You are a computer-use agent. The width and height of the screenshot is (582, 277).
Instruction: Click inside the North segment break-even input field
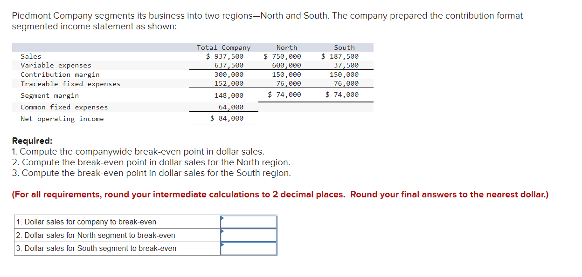[249, 235]
